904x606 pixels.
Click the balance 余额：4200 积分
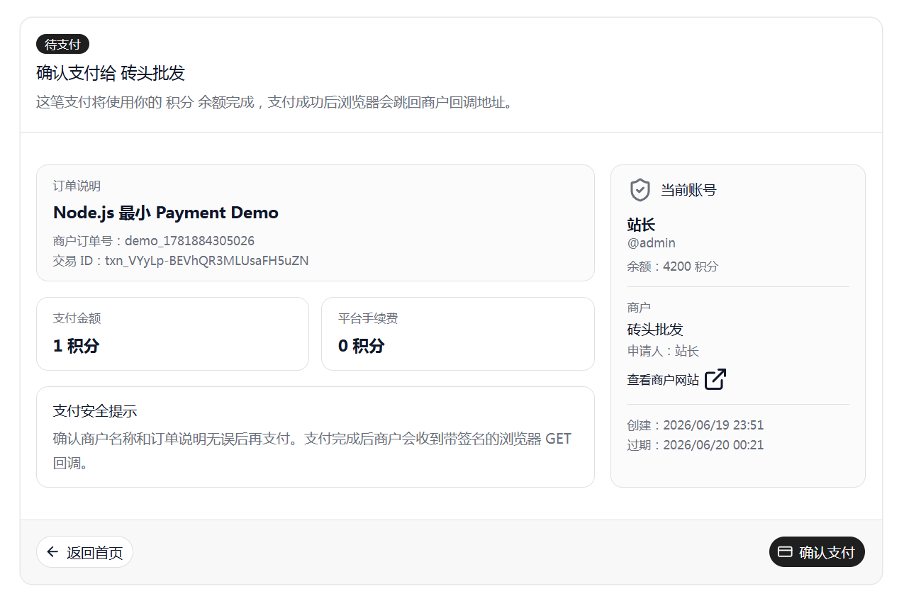coord(672,266)
